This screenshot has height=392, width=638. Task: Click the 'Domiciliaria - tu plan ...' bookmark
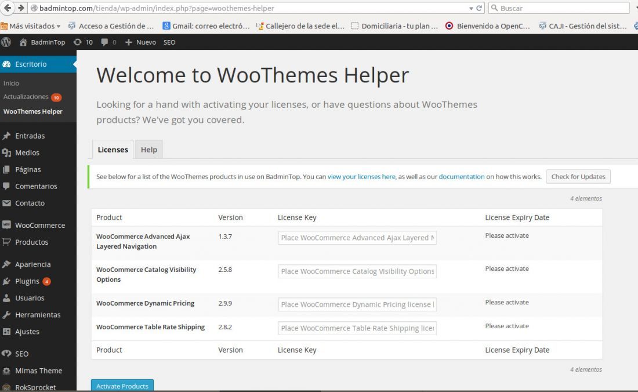[394, 26]
